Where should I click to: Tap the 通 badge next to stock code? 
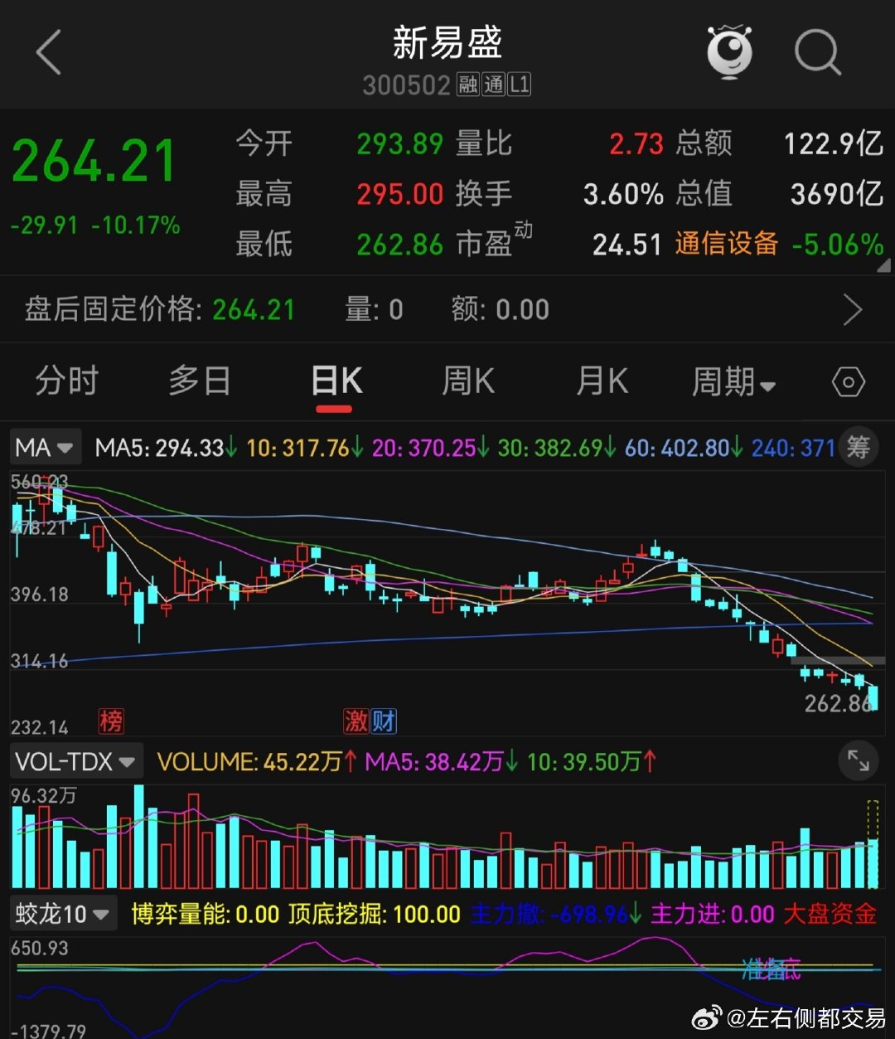tap(494, 85)
